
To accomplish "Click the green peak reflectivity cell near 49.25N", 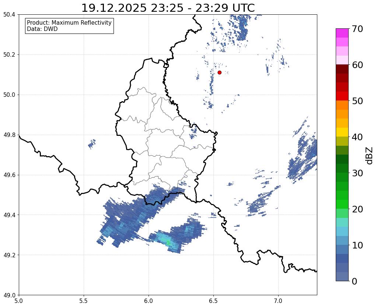I will (x=168, y=243).
